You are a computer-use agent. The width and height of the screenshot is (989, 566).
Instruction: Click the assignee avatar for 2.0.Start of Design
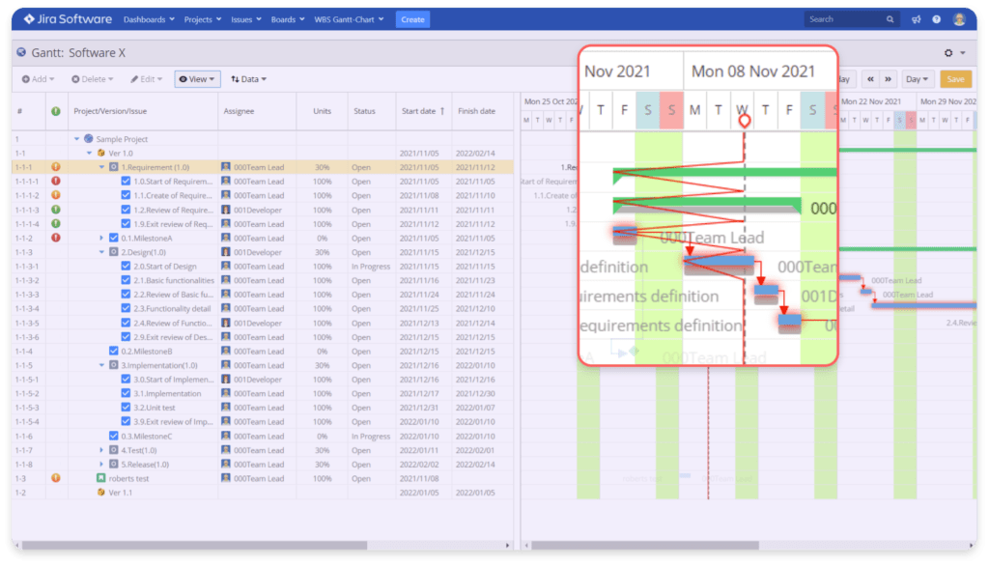point(228,267)
